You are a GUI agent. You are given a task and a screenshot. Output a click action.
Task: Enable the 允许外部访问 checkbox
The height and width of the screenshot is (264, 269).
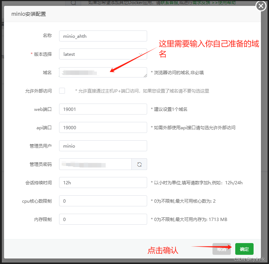click(x=62, y=91)
